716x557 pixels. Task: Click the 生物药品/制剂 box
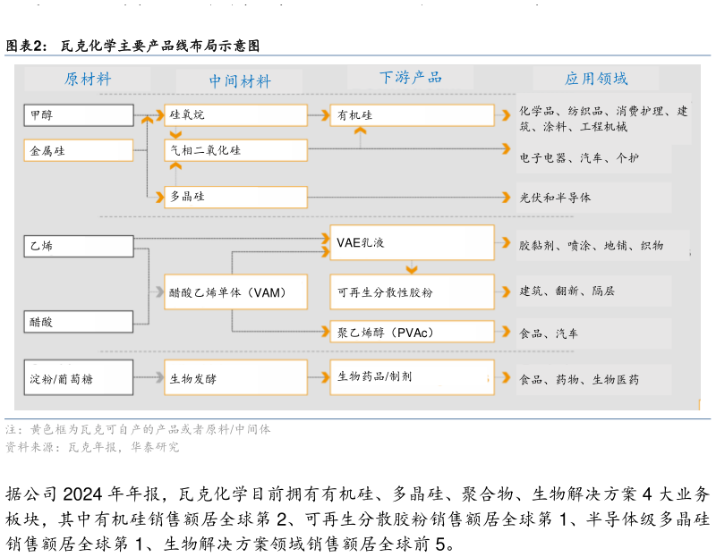coord(412,377)
